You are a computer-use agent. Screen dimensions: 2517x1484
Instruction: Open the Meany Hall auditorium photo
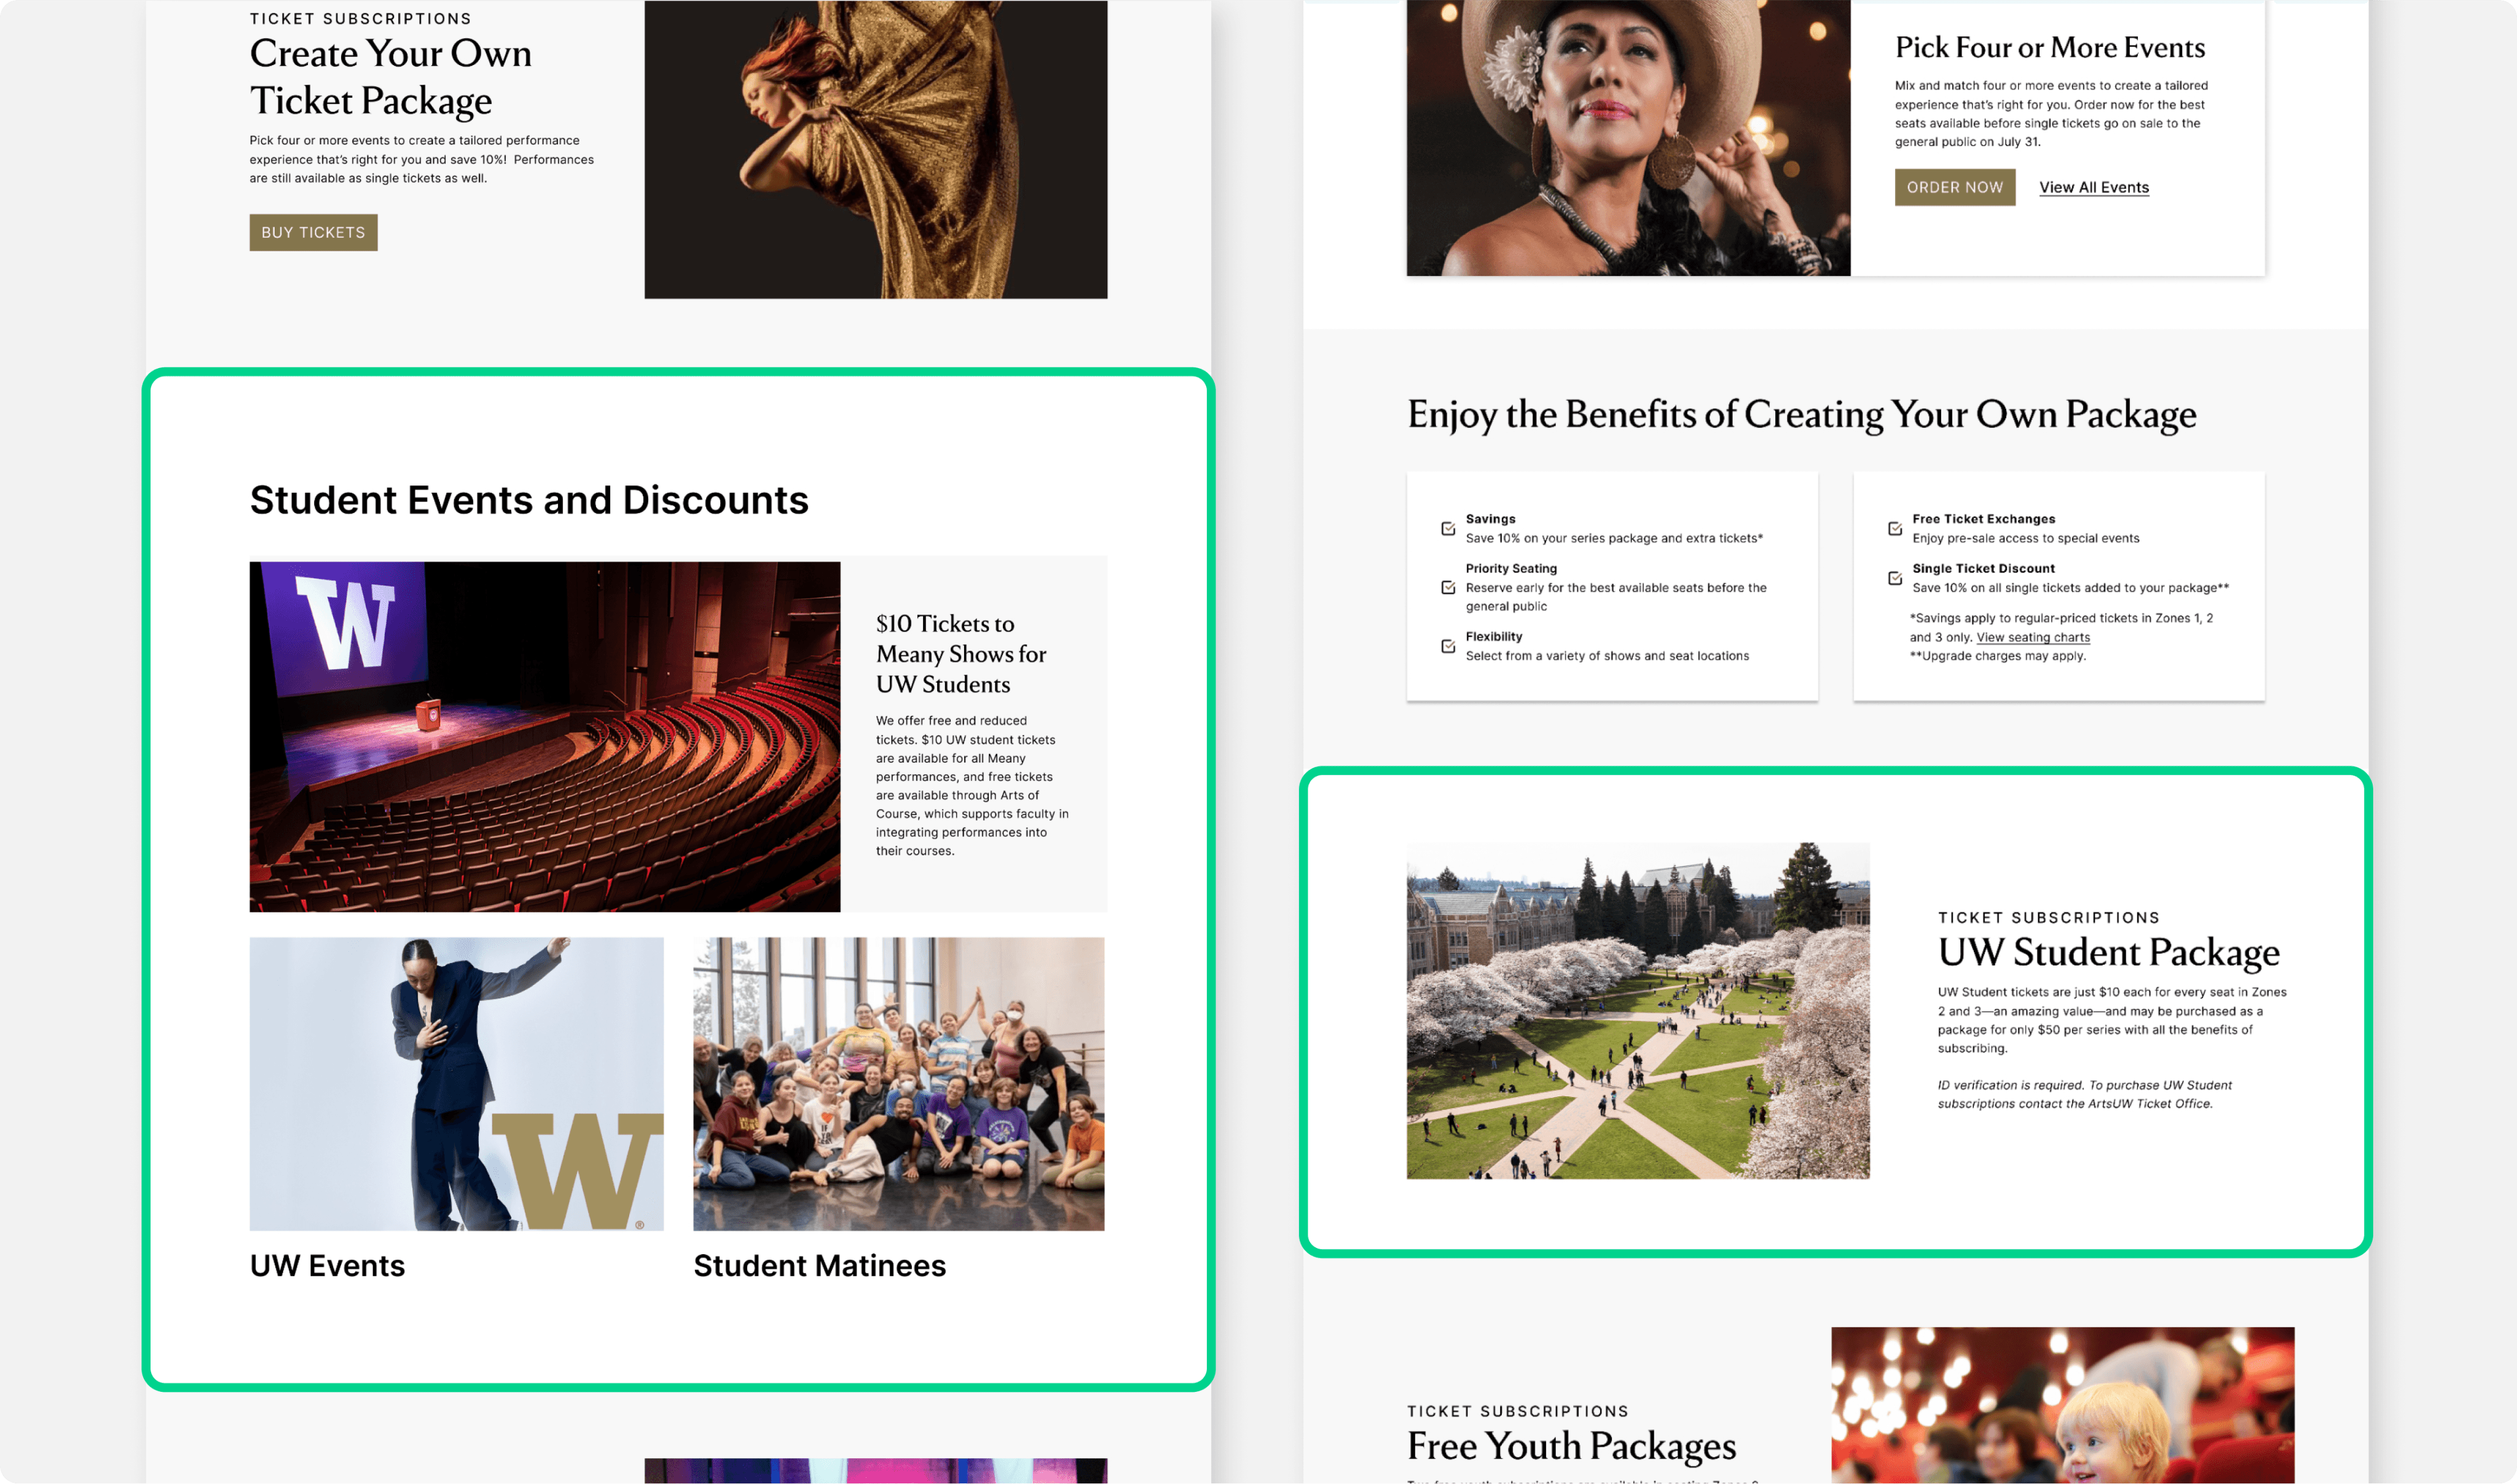point(544,736)
